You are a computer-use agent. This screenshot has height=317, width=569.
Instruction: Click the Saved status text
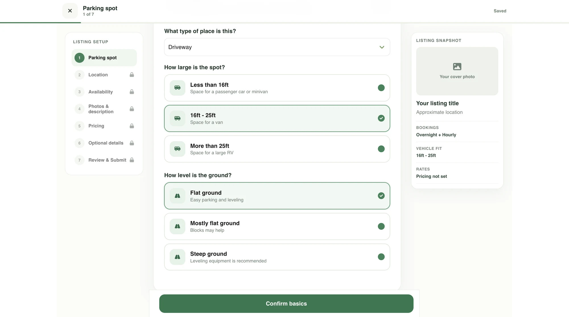(x=500, y=11)
